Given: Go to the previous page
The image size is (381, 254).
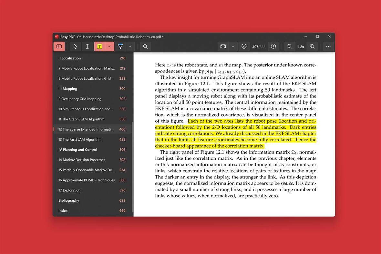Looking at the screenshot, I should (244, 46).
